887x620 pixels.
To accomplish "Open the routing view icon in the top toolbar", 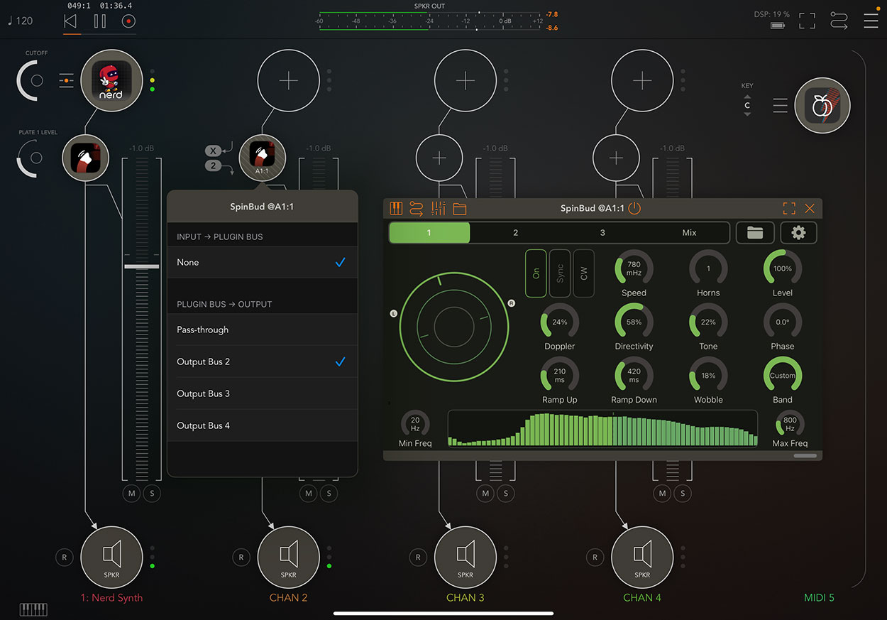I will (x=839, y=21).
